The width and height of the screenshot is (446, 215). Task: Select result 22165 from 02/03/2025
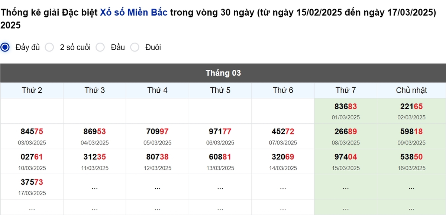(x=411, y=106)
